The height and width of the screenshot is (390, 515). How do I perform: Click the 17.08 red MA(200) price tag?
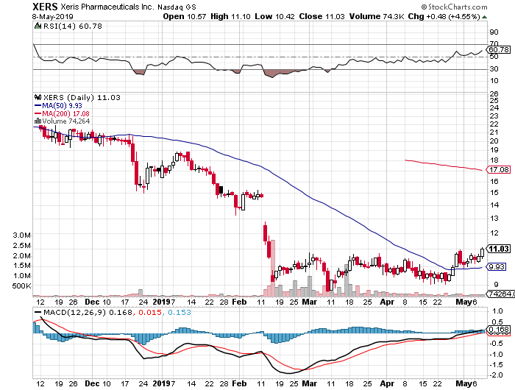(x=499, y=169)
